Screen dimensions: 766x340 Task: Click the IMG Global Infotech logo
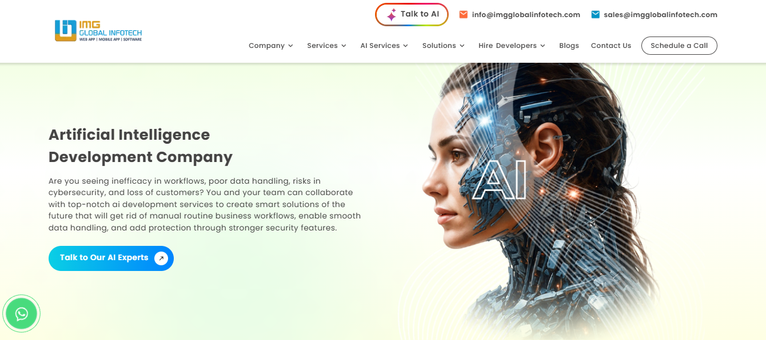click(x=98, y=31)
